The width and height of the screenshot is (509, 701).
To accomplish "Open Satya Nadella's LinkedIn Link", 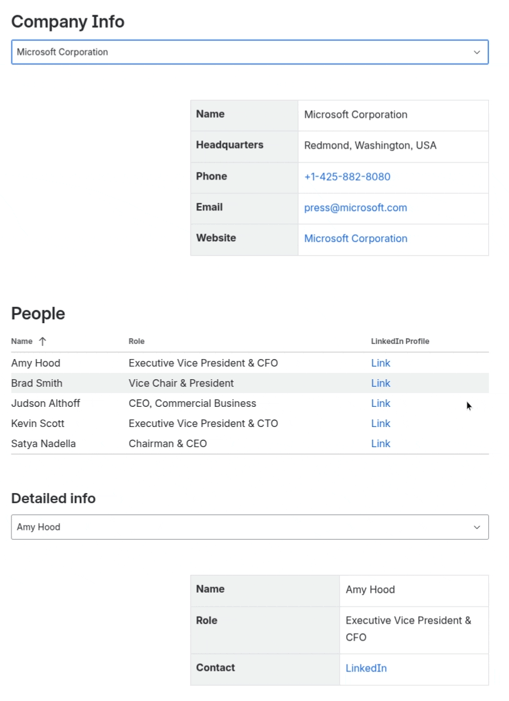I will pyautogui.click(x=381, y=443).
